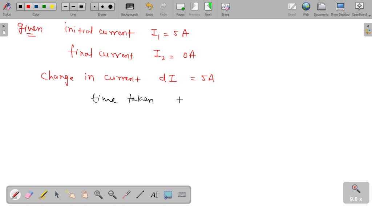
Task: Activate the text writing tool
Action: click(x=154, y=195)
